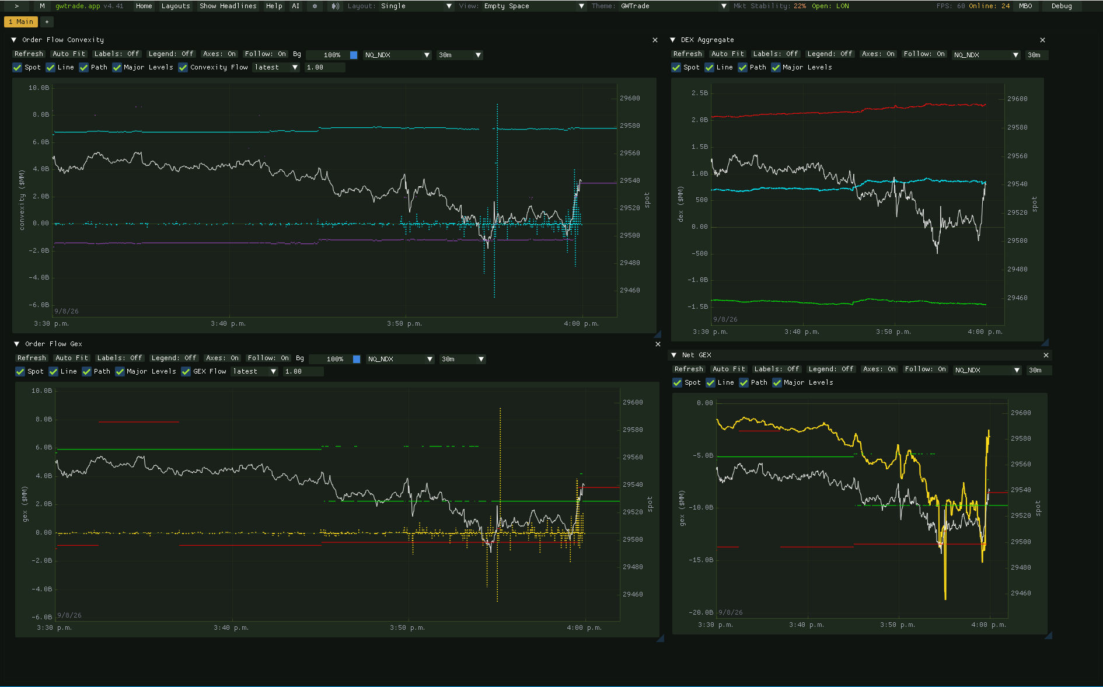Select the '1 Main' tab
This screenshot has width=1103, height=687.
coord(21,22)
